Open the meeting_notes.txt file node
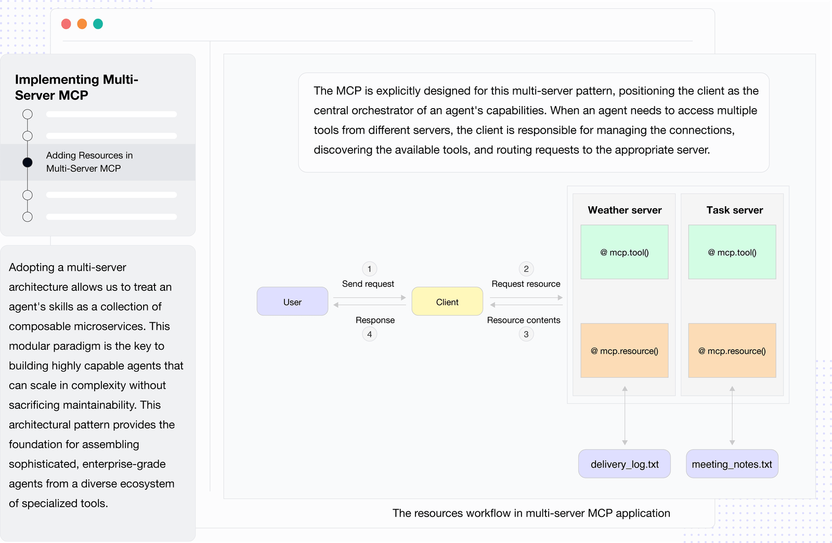 pos(732,464)
